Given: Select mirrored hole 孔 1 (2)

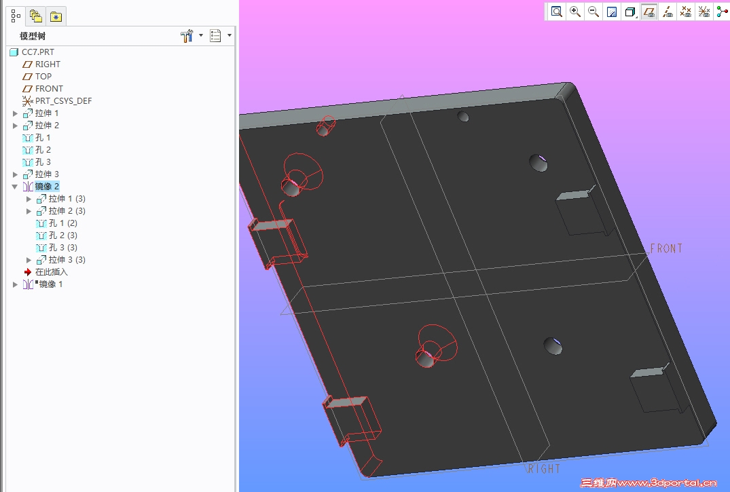Looking at the screenshot, I should [x=63, y=223].
